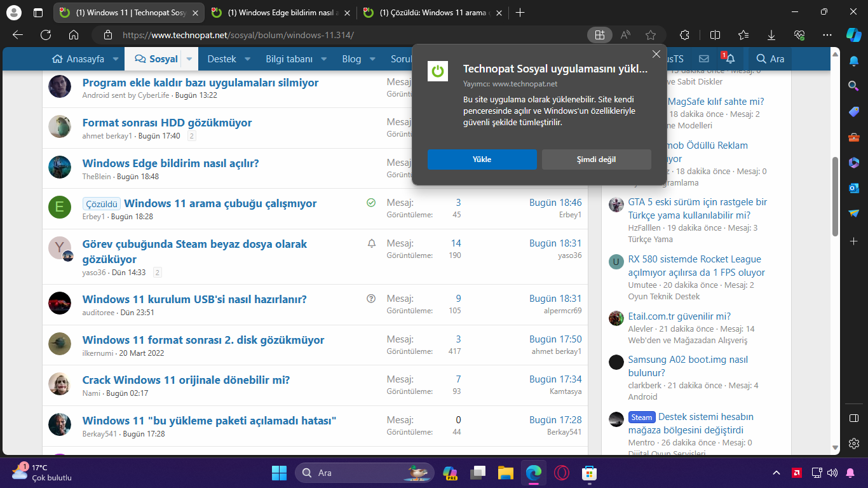
Task: Expand the Bilgi tabanı menu arrow
Action: (x=324, y=59)
